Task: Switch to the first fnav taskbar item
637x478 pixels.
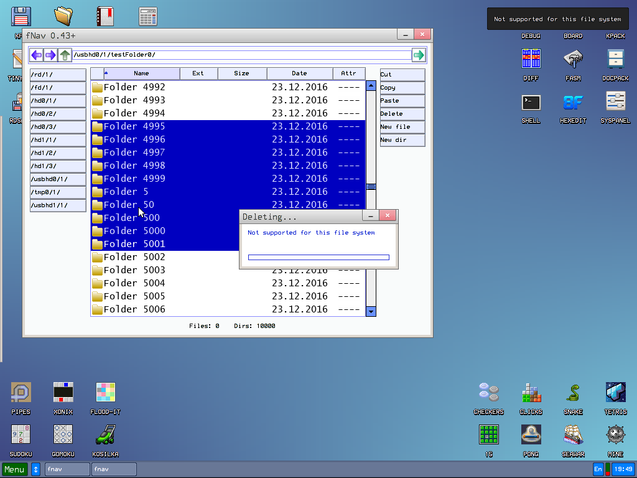Action: pos(67,469)
